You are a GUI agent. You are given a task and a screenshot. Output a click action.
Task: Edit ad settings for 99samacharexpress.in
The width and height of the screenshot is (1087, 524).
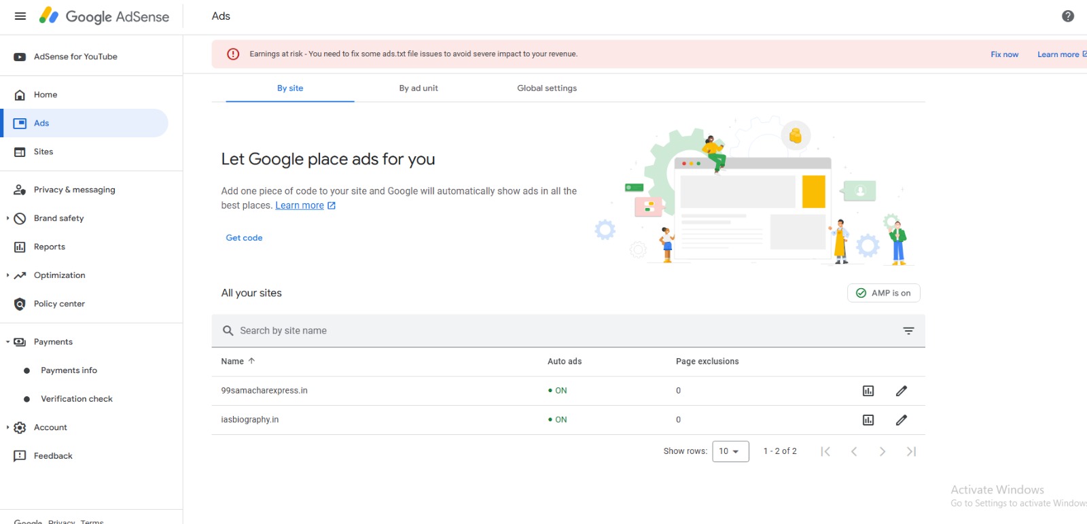point(902,391)
